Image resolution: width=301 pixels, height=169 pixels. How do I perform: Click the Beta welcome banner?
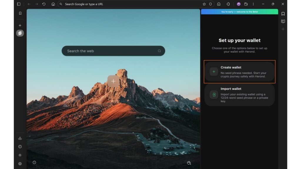(x=239, y=11)
